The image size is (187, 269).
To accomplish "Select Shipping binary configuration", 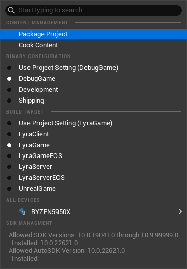I will tap(93, 101).
